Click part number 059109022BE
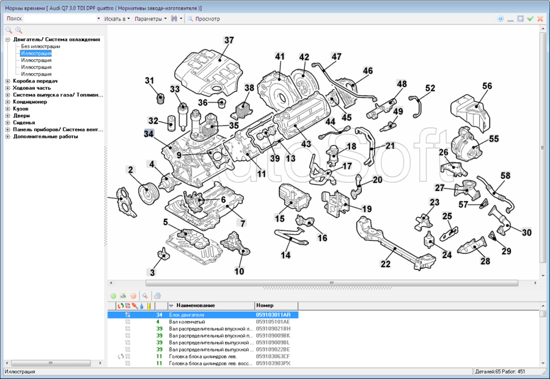The image size is (550, 379). point(273,350)
